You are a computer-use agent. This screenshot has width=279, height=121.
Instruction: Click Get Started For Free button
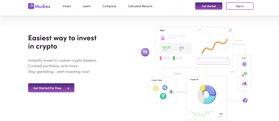[x=51, y=88]
